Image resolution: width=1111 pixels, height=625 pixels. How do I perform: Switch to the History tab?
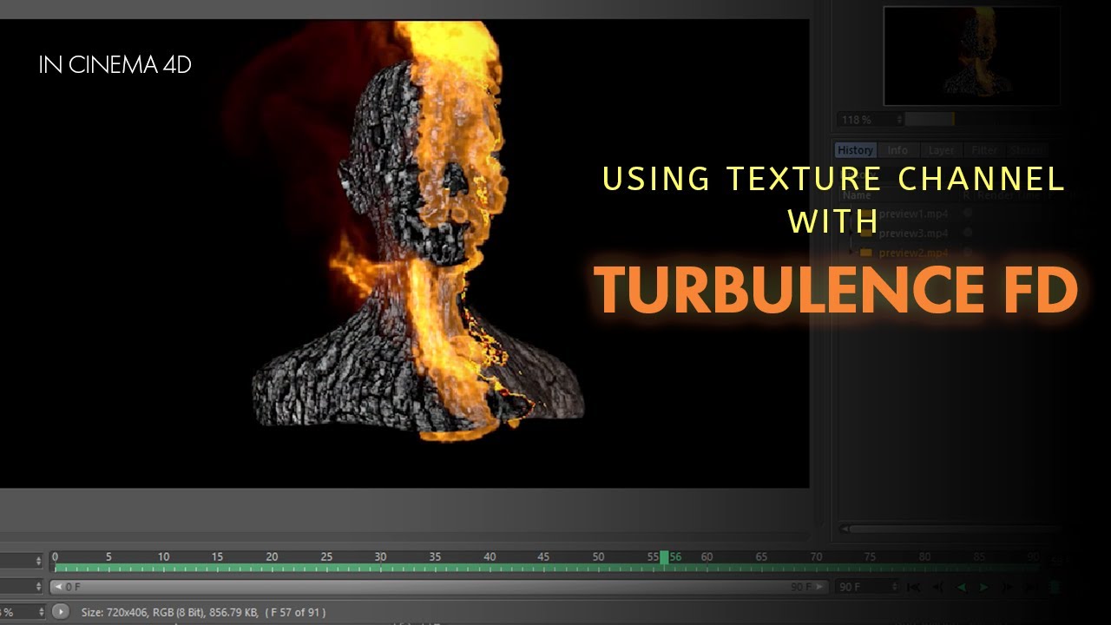click(x=856, y=150)
